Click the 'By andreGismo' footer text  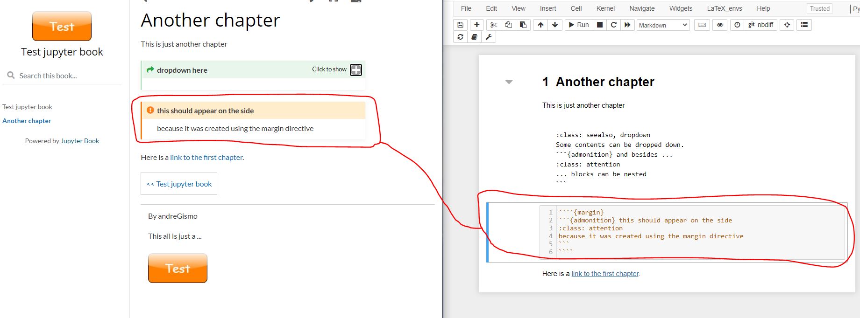pyautogui.click(x=173, y=216)
